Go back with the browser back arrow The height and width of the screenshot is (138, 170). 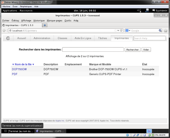pos(4,30)
